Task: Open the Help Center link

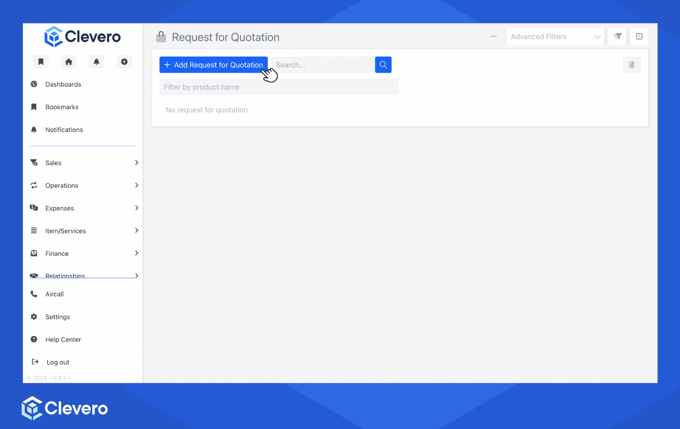Action: [63, 340]
